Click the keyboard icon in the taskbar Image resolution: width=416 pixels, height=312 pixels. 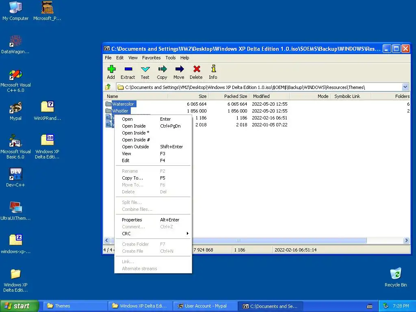coord(370,306)
